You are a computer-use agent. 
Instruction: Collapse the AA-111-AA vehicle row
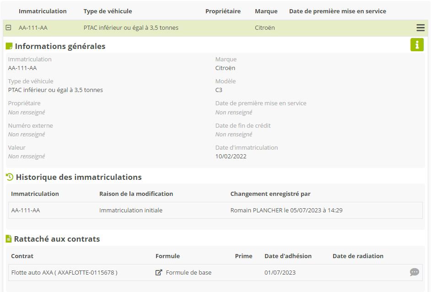click(8, 28)
